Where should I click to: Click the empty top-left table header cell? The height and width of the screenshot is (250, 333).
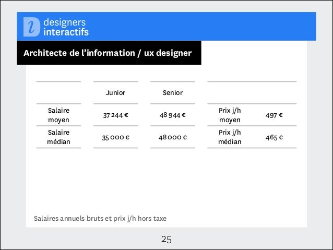pyautogui.click(x=58, y=92)
